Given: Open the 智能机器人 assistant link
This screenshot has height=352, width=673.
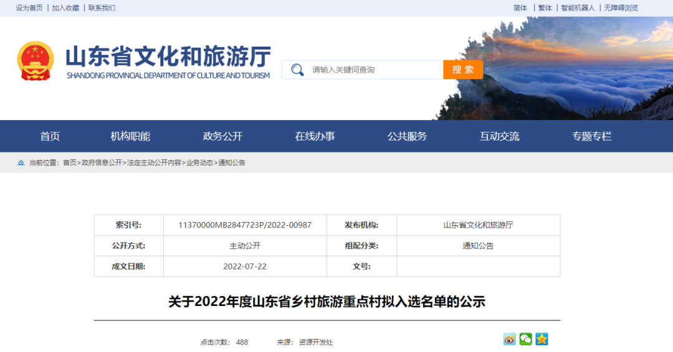Looking at the screenshot, I should 578,7.
